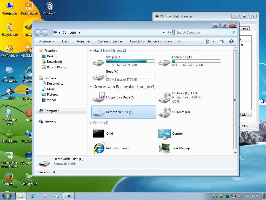Click the Acronis TrueImage desktop icon

[10, 74]
